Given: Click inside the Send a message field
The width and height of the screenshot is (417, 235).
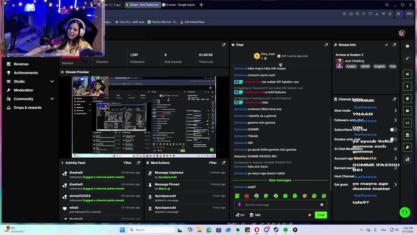Looking at the screenshot, I should [280, 205].
